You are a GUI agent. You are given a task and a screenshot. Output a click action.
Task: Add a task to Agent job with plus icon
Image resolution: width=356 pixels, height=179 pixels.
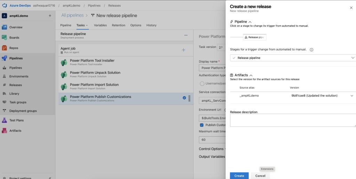(x=184, y=50)
